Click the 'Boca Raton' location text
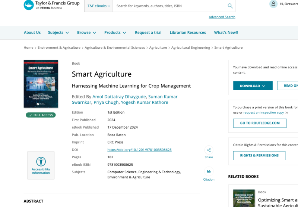Image resolution: width=298 pixels, height=207 pixels. click(x=117, y=135)
